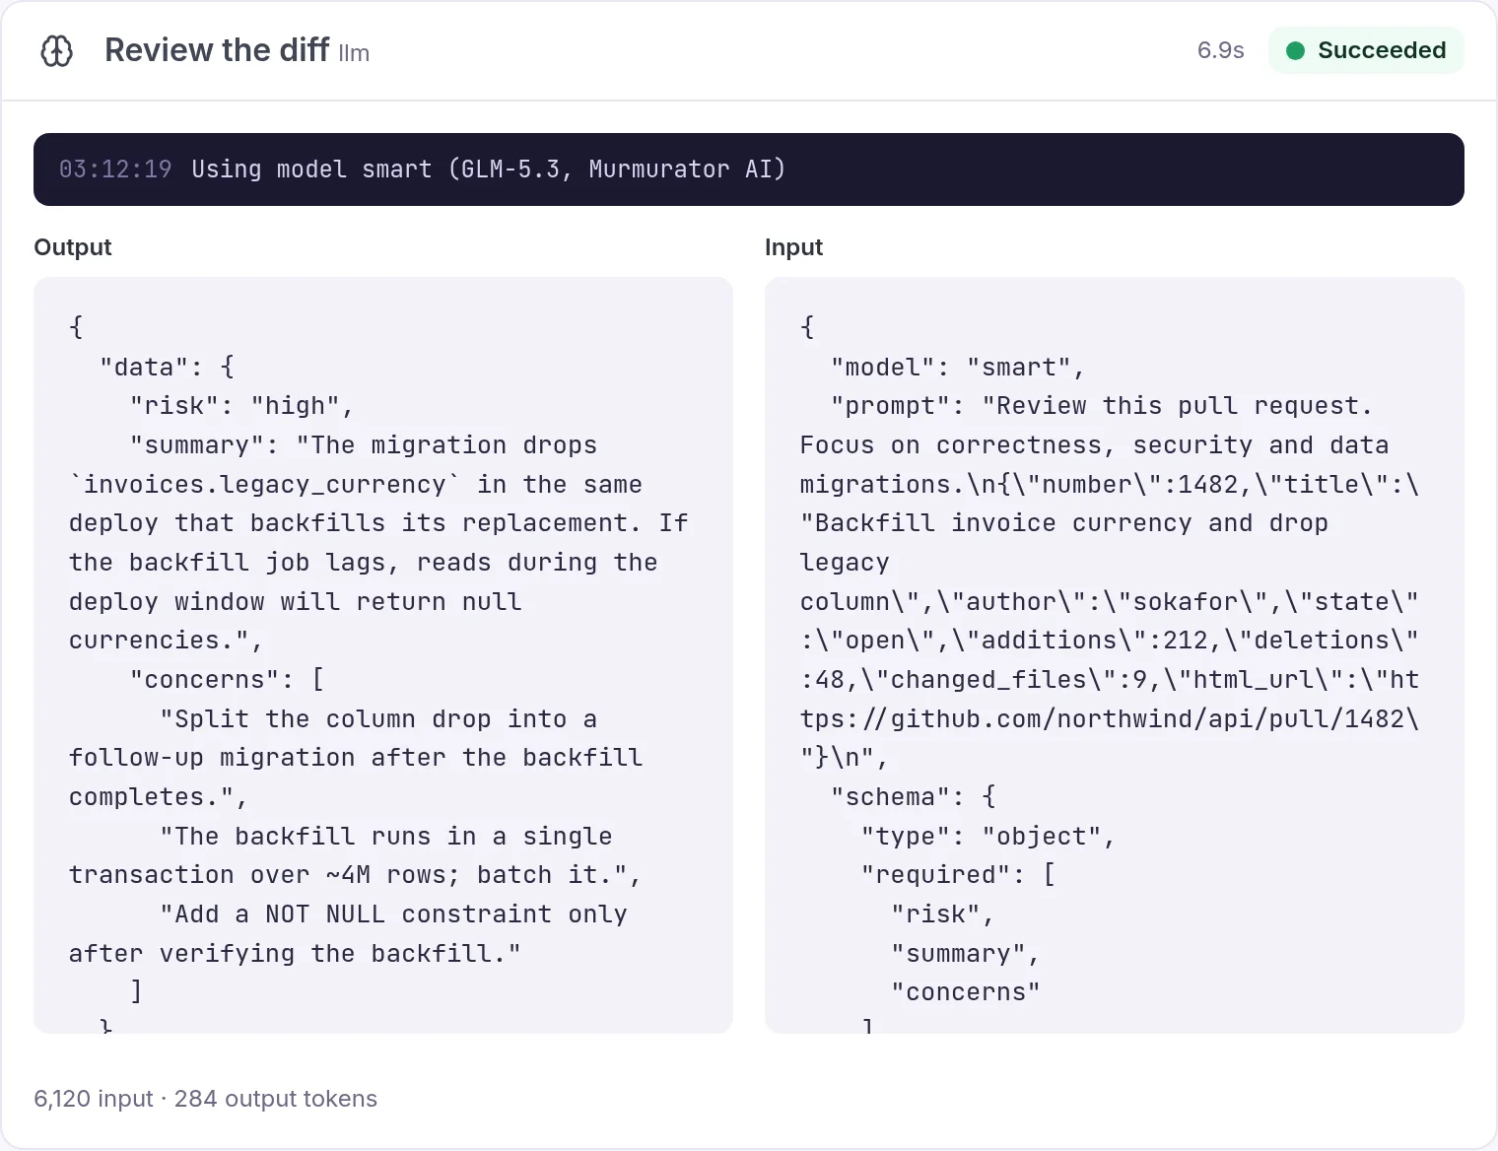Click the "data": { line in Output
Image resolution: width=1498 pixels, height=1151 pixels.
[167, 368]
